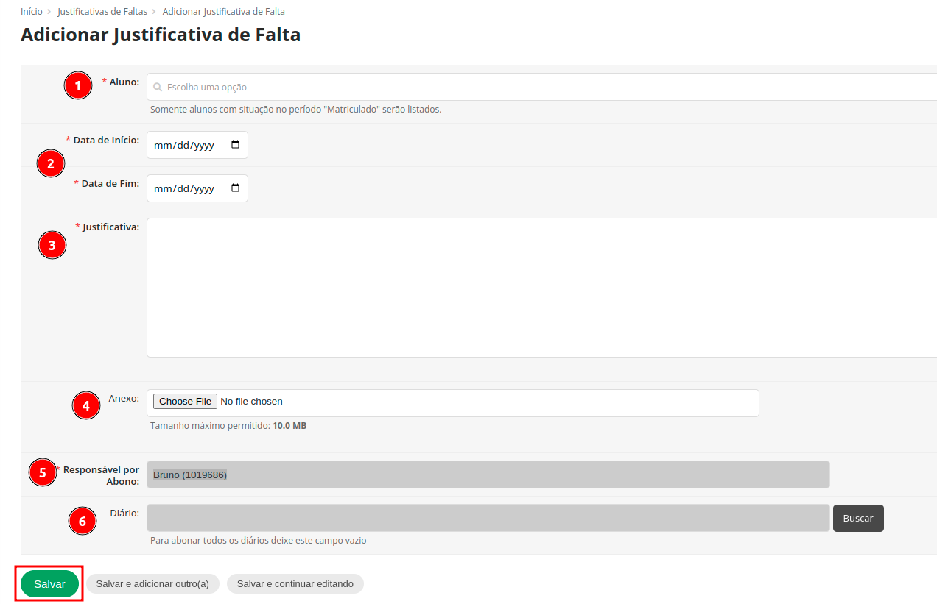The width and height of the screenshot is (937, 604).
Task: Click the Data de Fim date input
Action: coord(188,188)
